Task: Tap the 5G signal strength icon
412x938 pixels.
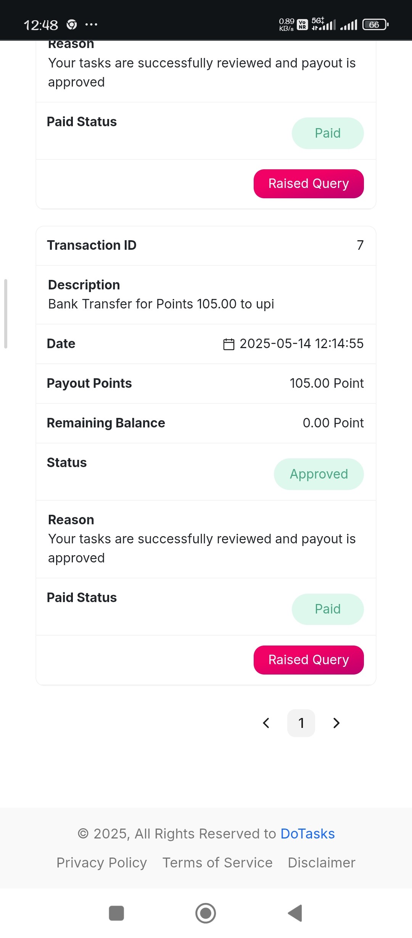Action: coord(323,24)
